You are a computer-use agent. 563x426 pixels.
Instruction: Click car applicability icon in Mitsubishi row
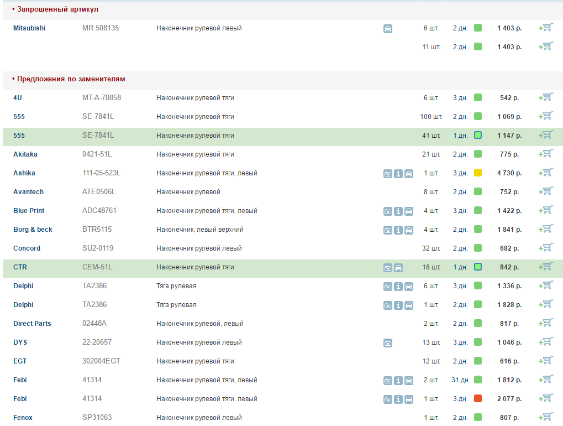pyautogui.click(x=388, y=29)
